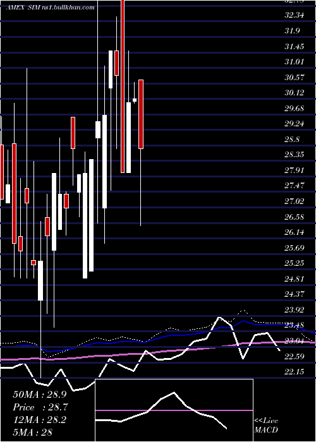Click the 25.25 price axis label
The image size is (316, 442).
(x=295, y=263)
